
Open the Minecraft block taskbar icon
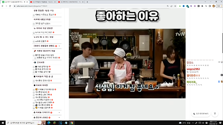tap(55, 123)
